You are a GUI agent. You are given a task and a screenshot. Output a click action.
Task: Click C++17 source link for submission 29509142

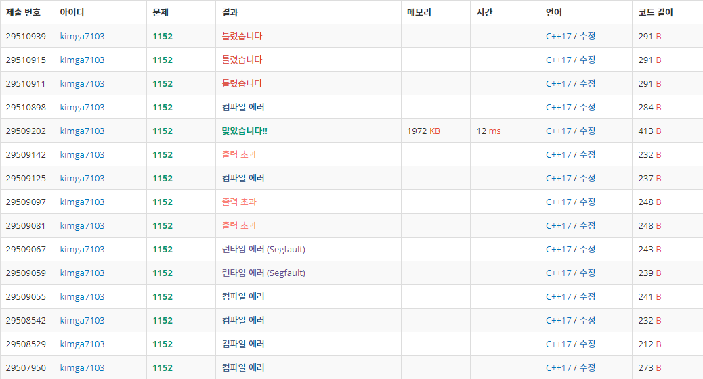(x=558, y=155)
